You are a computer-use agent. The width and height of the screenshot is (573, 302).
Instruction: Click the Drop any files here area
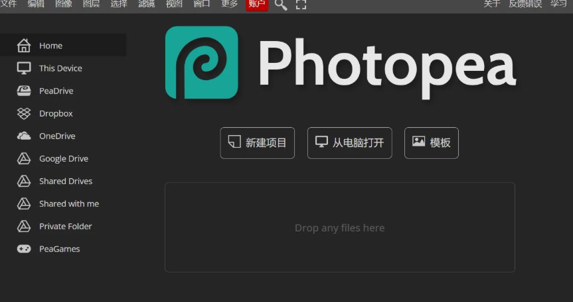click(340, 227)
